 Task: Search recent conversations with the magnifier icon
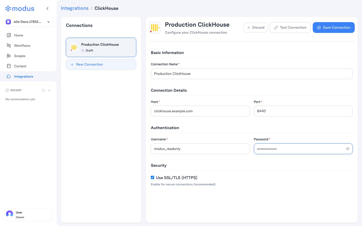click(x=43, y=90)
